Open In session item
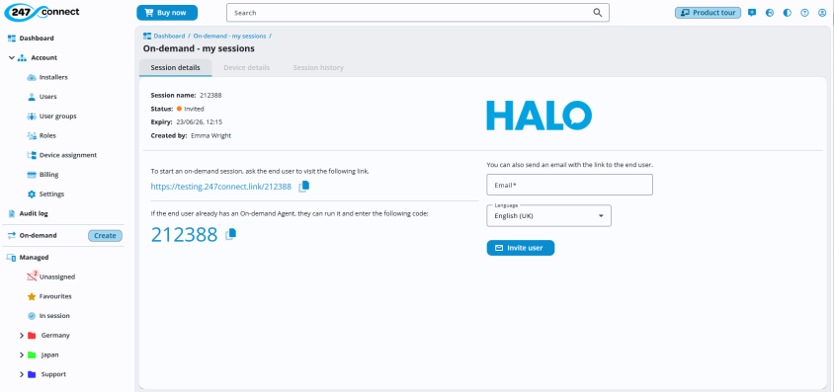This screenshot has height=392, width=834. [x=54, y=316]
